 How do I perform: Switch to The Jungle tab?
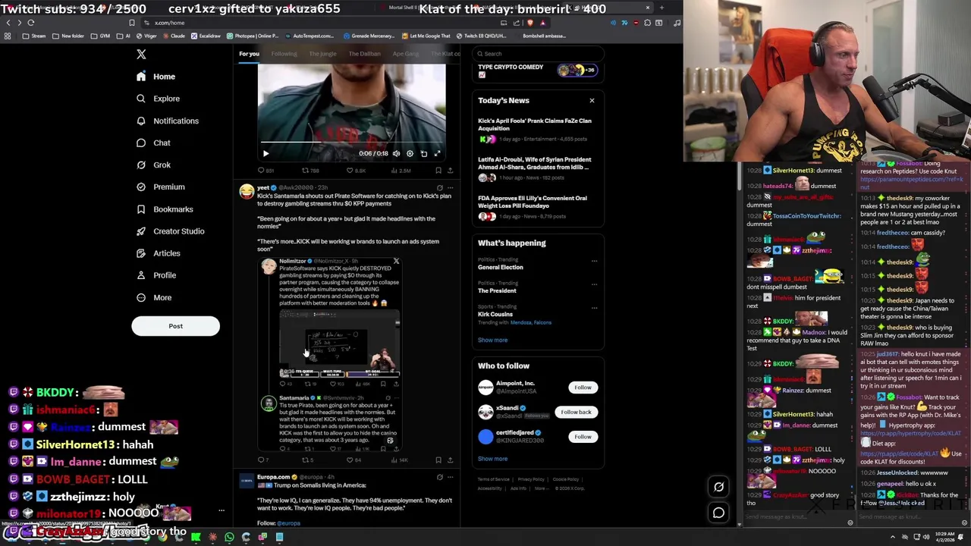tap(322, 54)
